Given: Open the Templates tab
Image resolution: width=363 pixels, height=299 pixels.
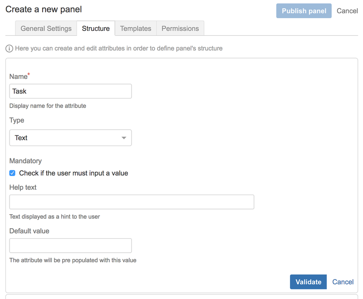Looking at the screenshot, I should pos(135,28).
